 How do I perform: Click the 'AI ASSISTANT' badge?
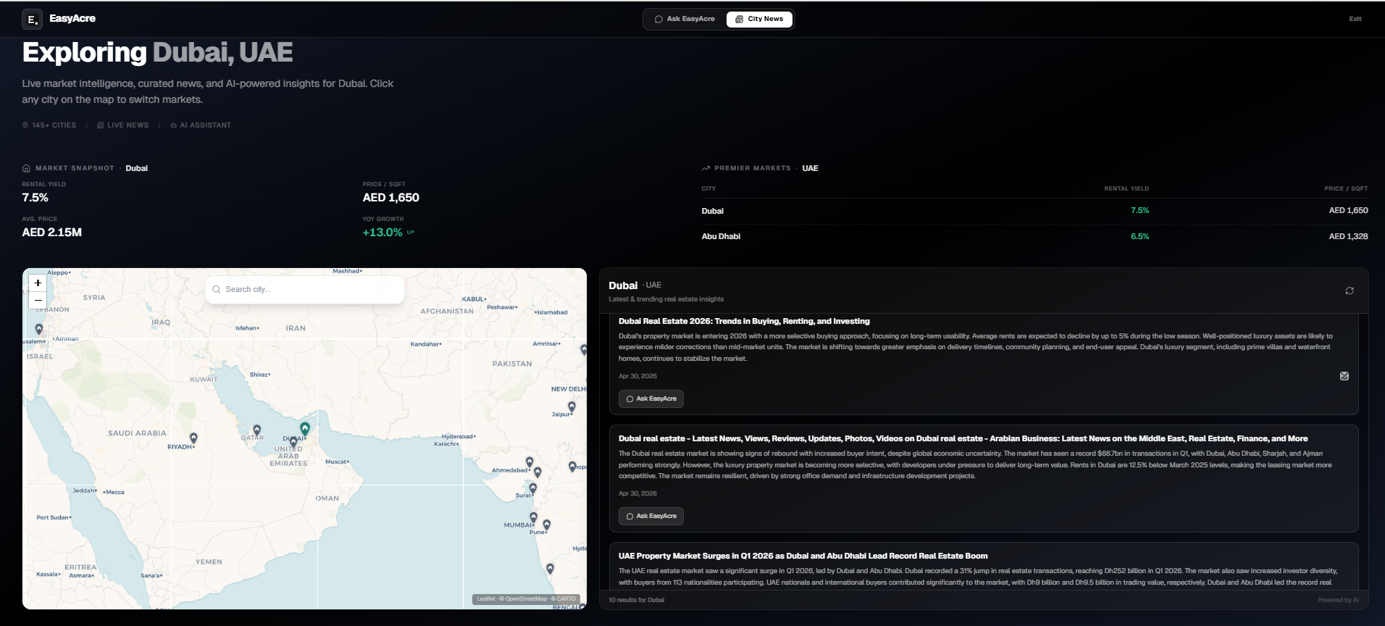[201, 125]
